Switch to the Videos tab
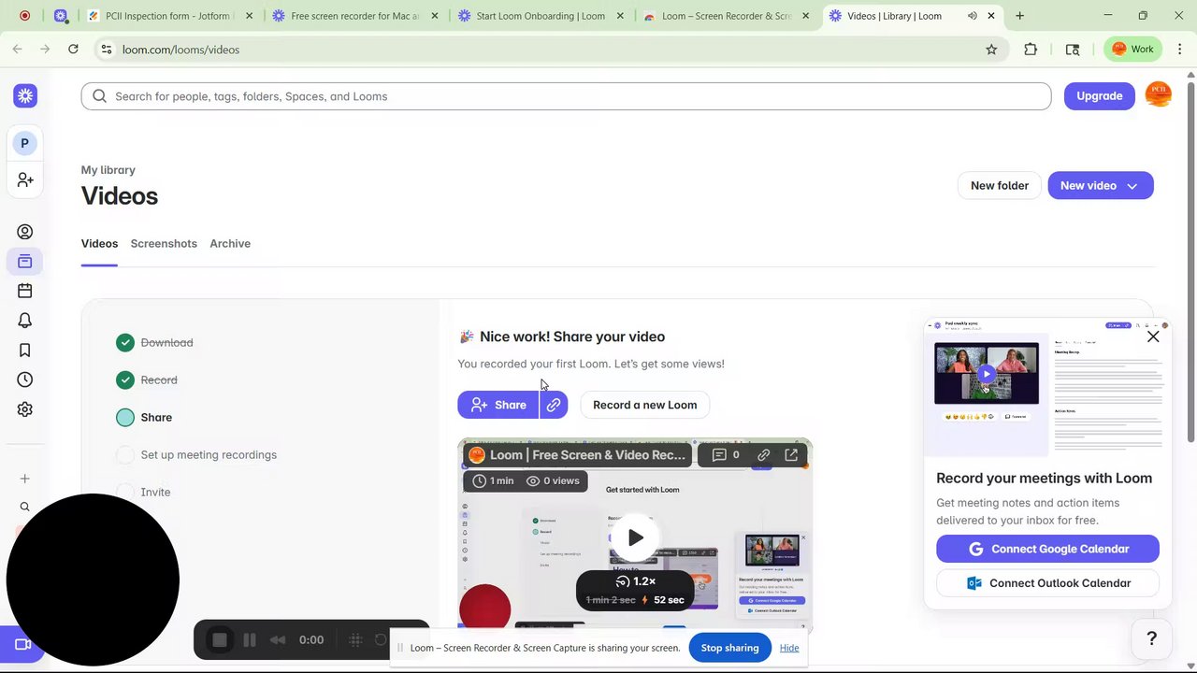Image resolution: width=1197 pixels, height=673 pixels. (99, 244)
